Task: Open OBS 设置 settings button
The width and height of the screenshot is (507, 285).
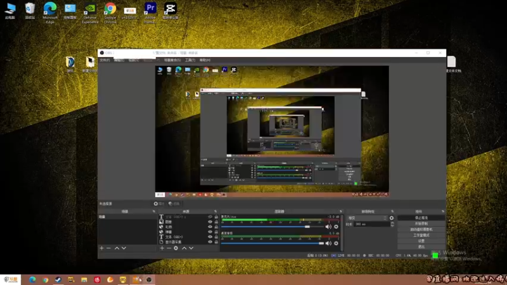Action: click(x=421, y=241)
